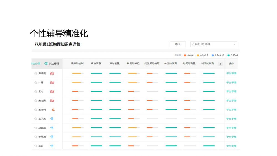This screenshot has width=277, height=156.
Task: Open 学生学情 link for 李玲
Action: 231,146
